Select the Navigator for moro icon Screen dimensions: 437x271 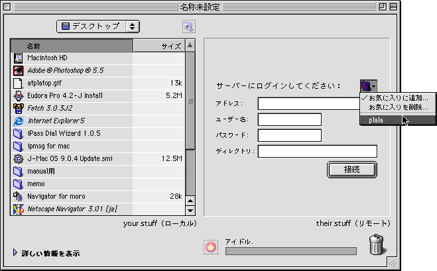pos(19,196)
